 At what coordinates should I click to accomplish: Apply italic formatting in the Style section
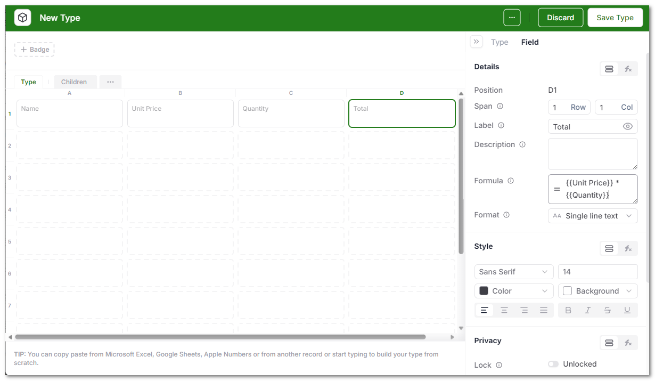[x=587, y=310]
